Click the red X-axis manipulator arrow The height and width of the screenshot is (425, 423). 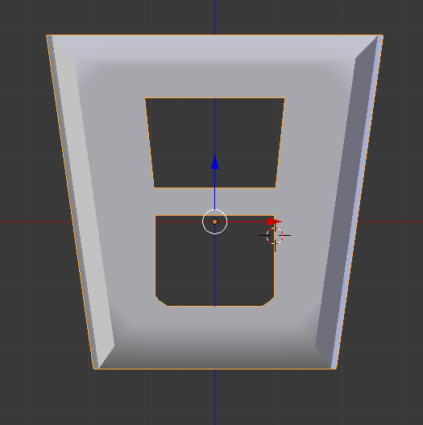click(x=274, y=221)
